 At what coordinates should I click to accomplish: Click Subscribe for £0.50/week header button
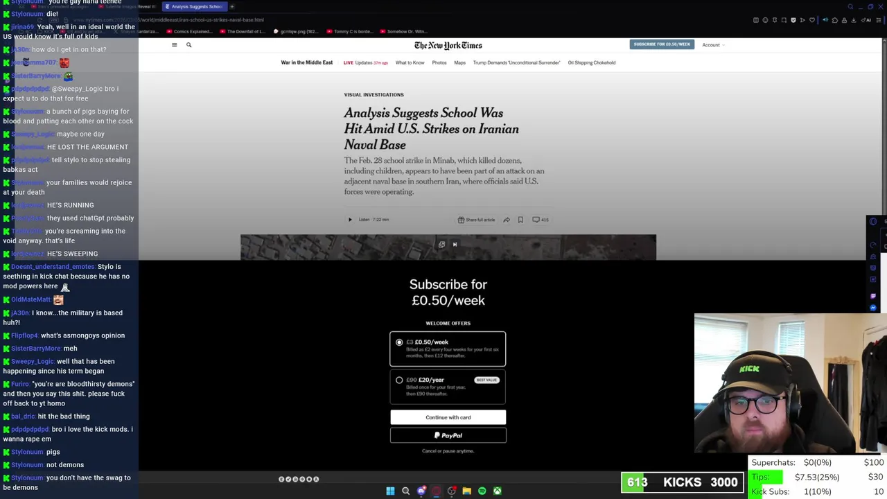point(662,44)
